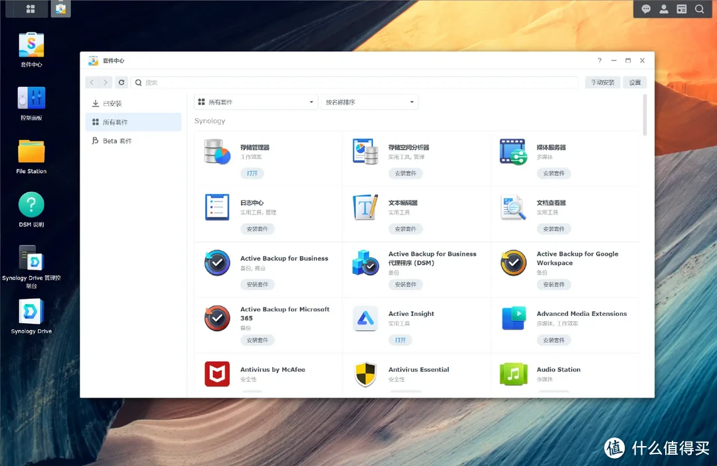Screen dimensions: 717x466
Task: Expand the 按名称排序 sort dropdown
Action: (370, 102)
